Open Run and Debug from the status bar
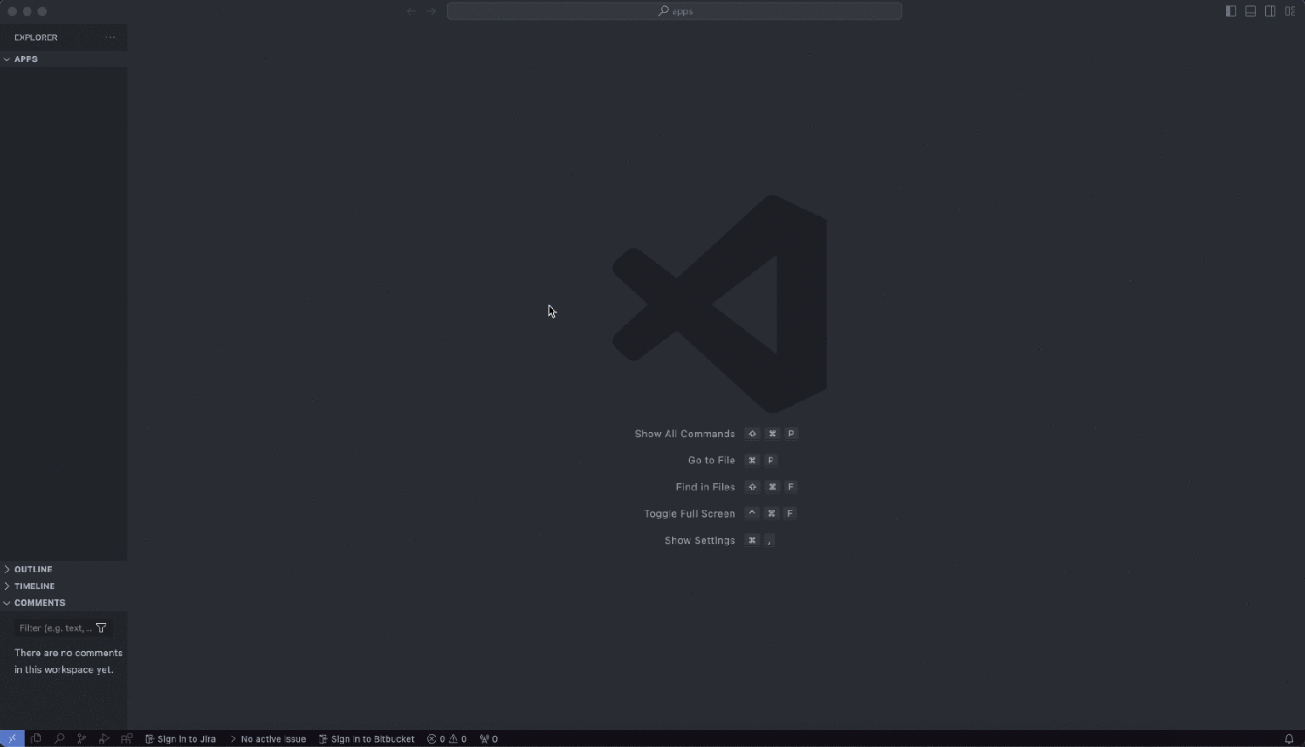 pos(104,739)
